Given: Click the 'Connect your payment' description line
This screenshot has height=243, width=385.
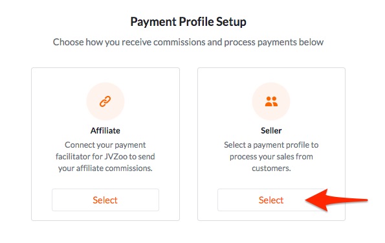Looking at the screenshot, I should tap(105, 145).
